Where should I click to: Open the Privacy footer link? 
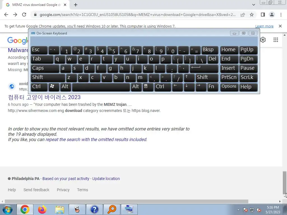[x=63, y=190]
